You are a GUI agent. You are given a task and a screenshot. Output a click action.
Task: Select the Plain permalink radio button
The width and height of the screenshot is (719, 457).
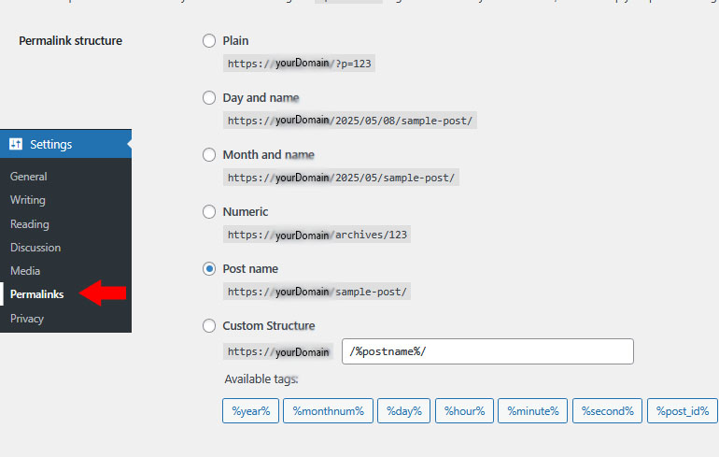(x=209, y=41)
